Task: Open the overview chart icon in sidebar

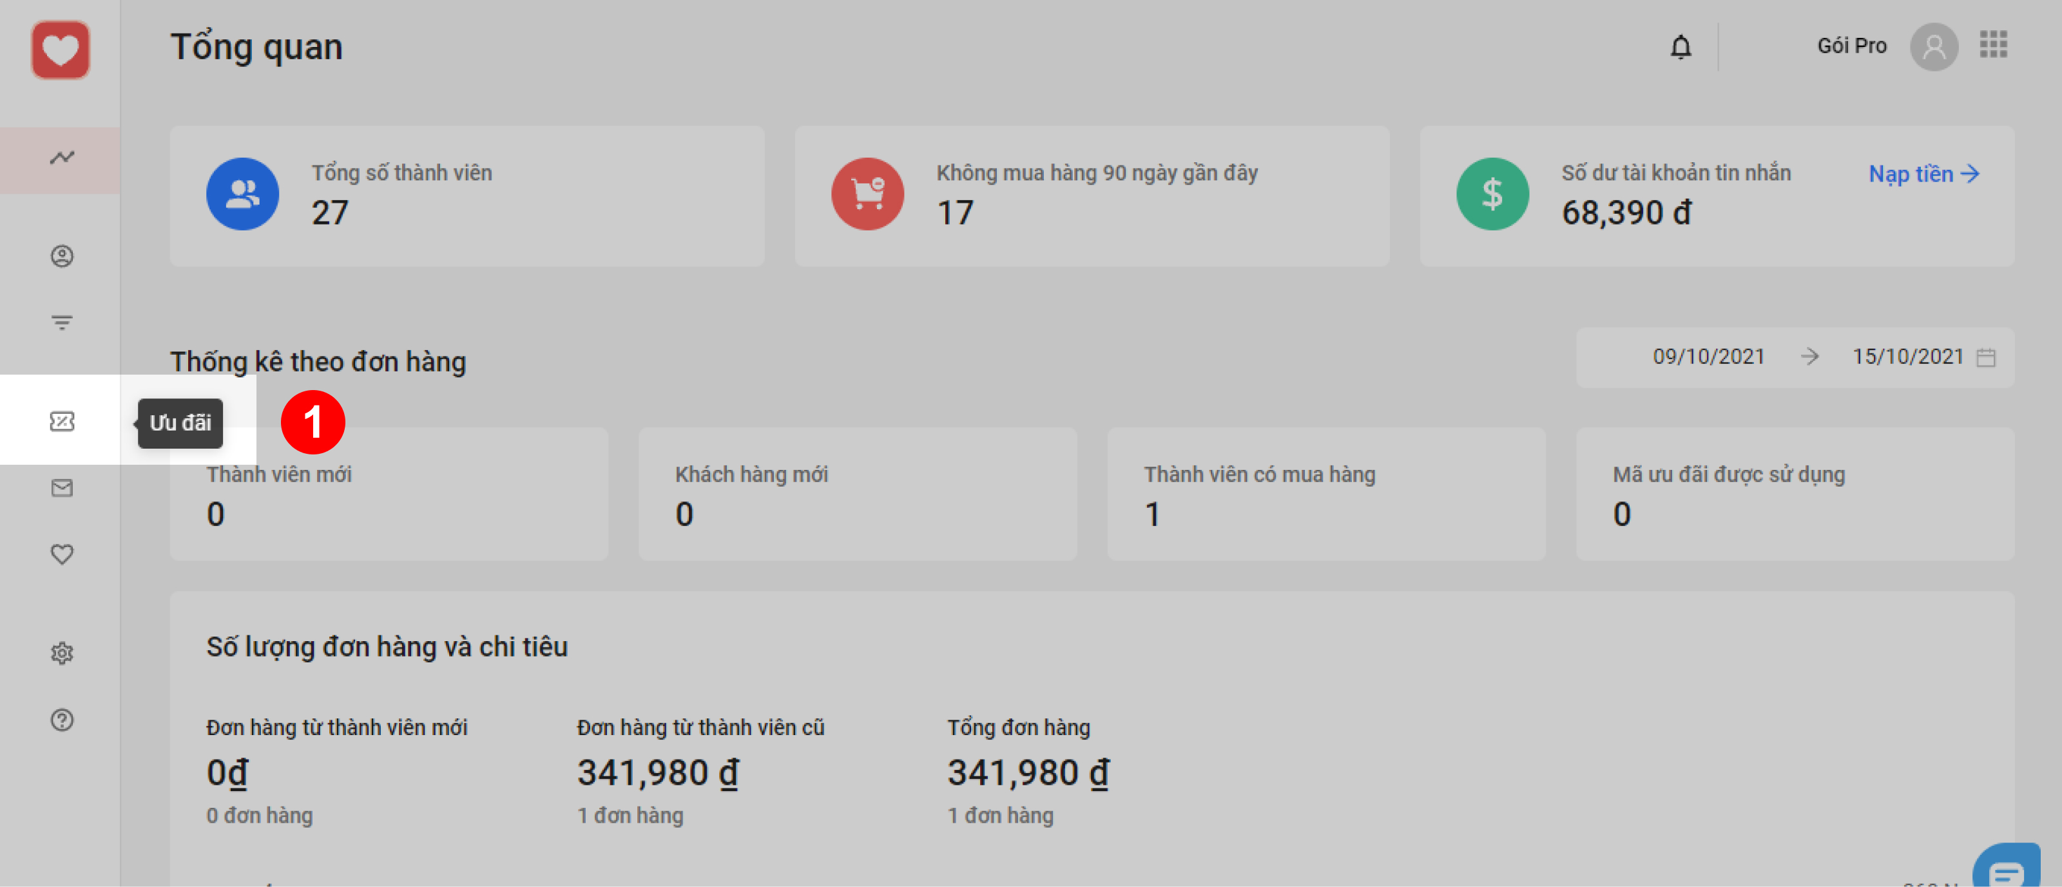Action: tap(62, 158)
